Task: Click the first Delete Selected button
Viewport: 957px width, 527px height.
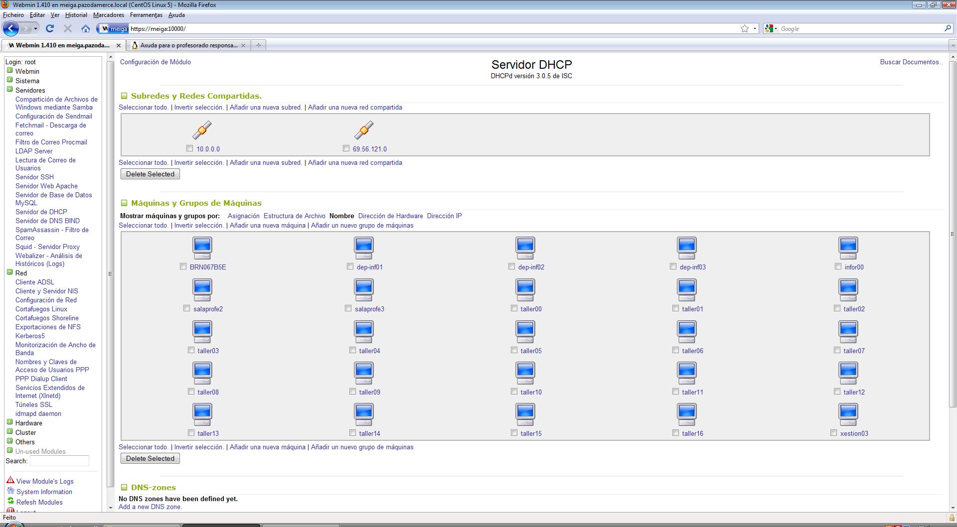Action: pos(150,174)
